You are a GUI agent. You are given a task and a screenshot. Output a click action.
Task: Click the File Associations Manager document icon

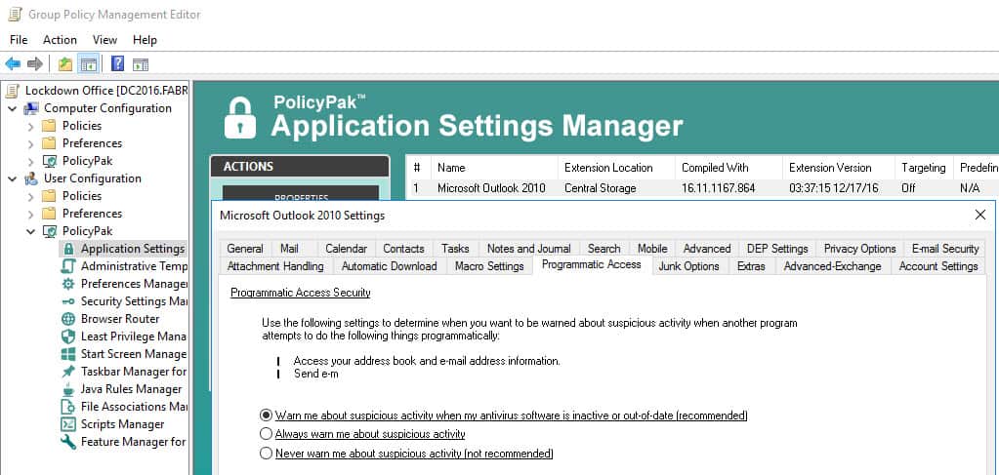68,406
